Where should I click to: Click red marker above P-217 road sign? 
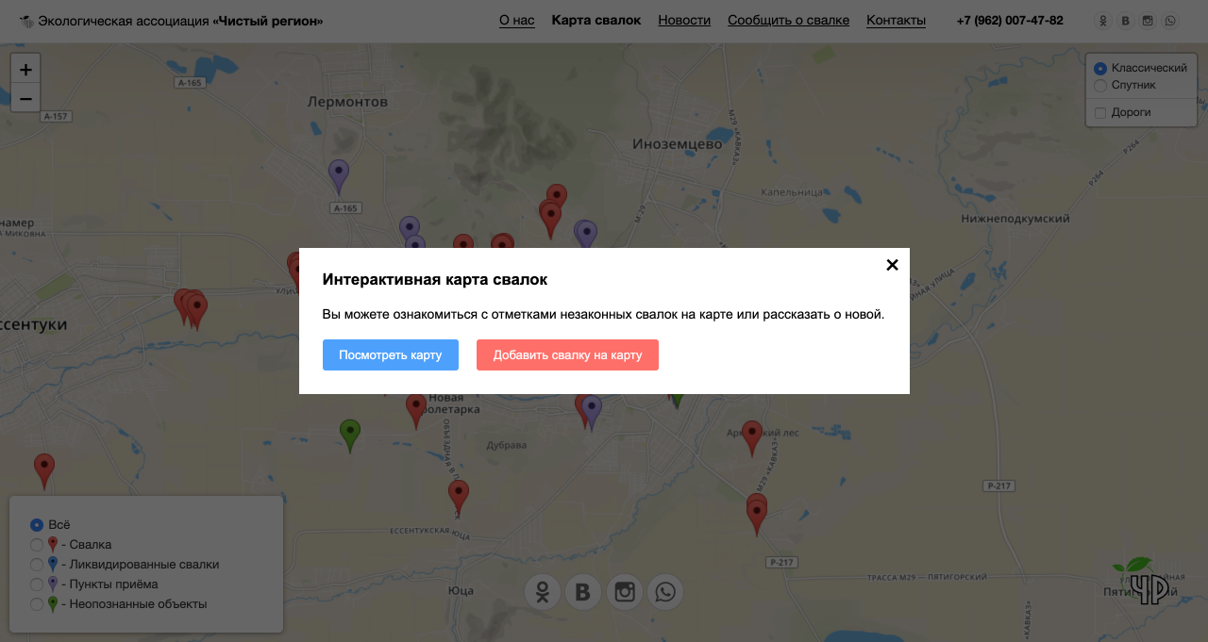click(x=757, y=516)
